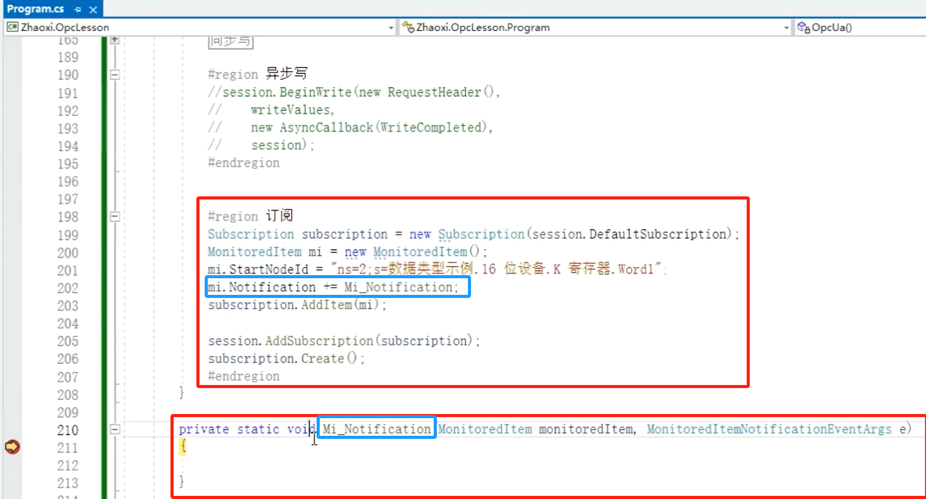Click the yellow execution arrow at line 211
This screenshot has height=499, width=926.
[x=12, y=446]
